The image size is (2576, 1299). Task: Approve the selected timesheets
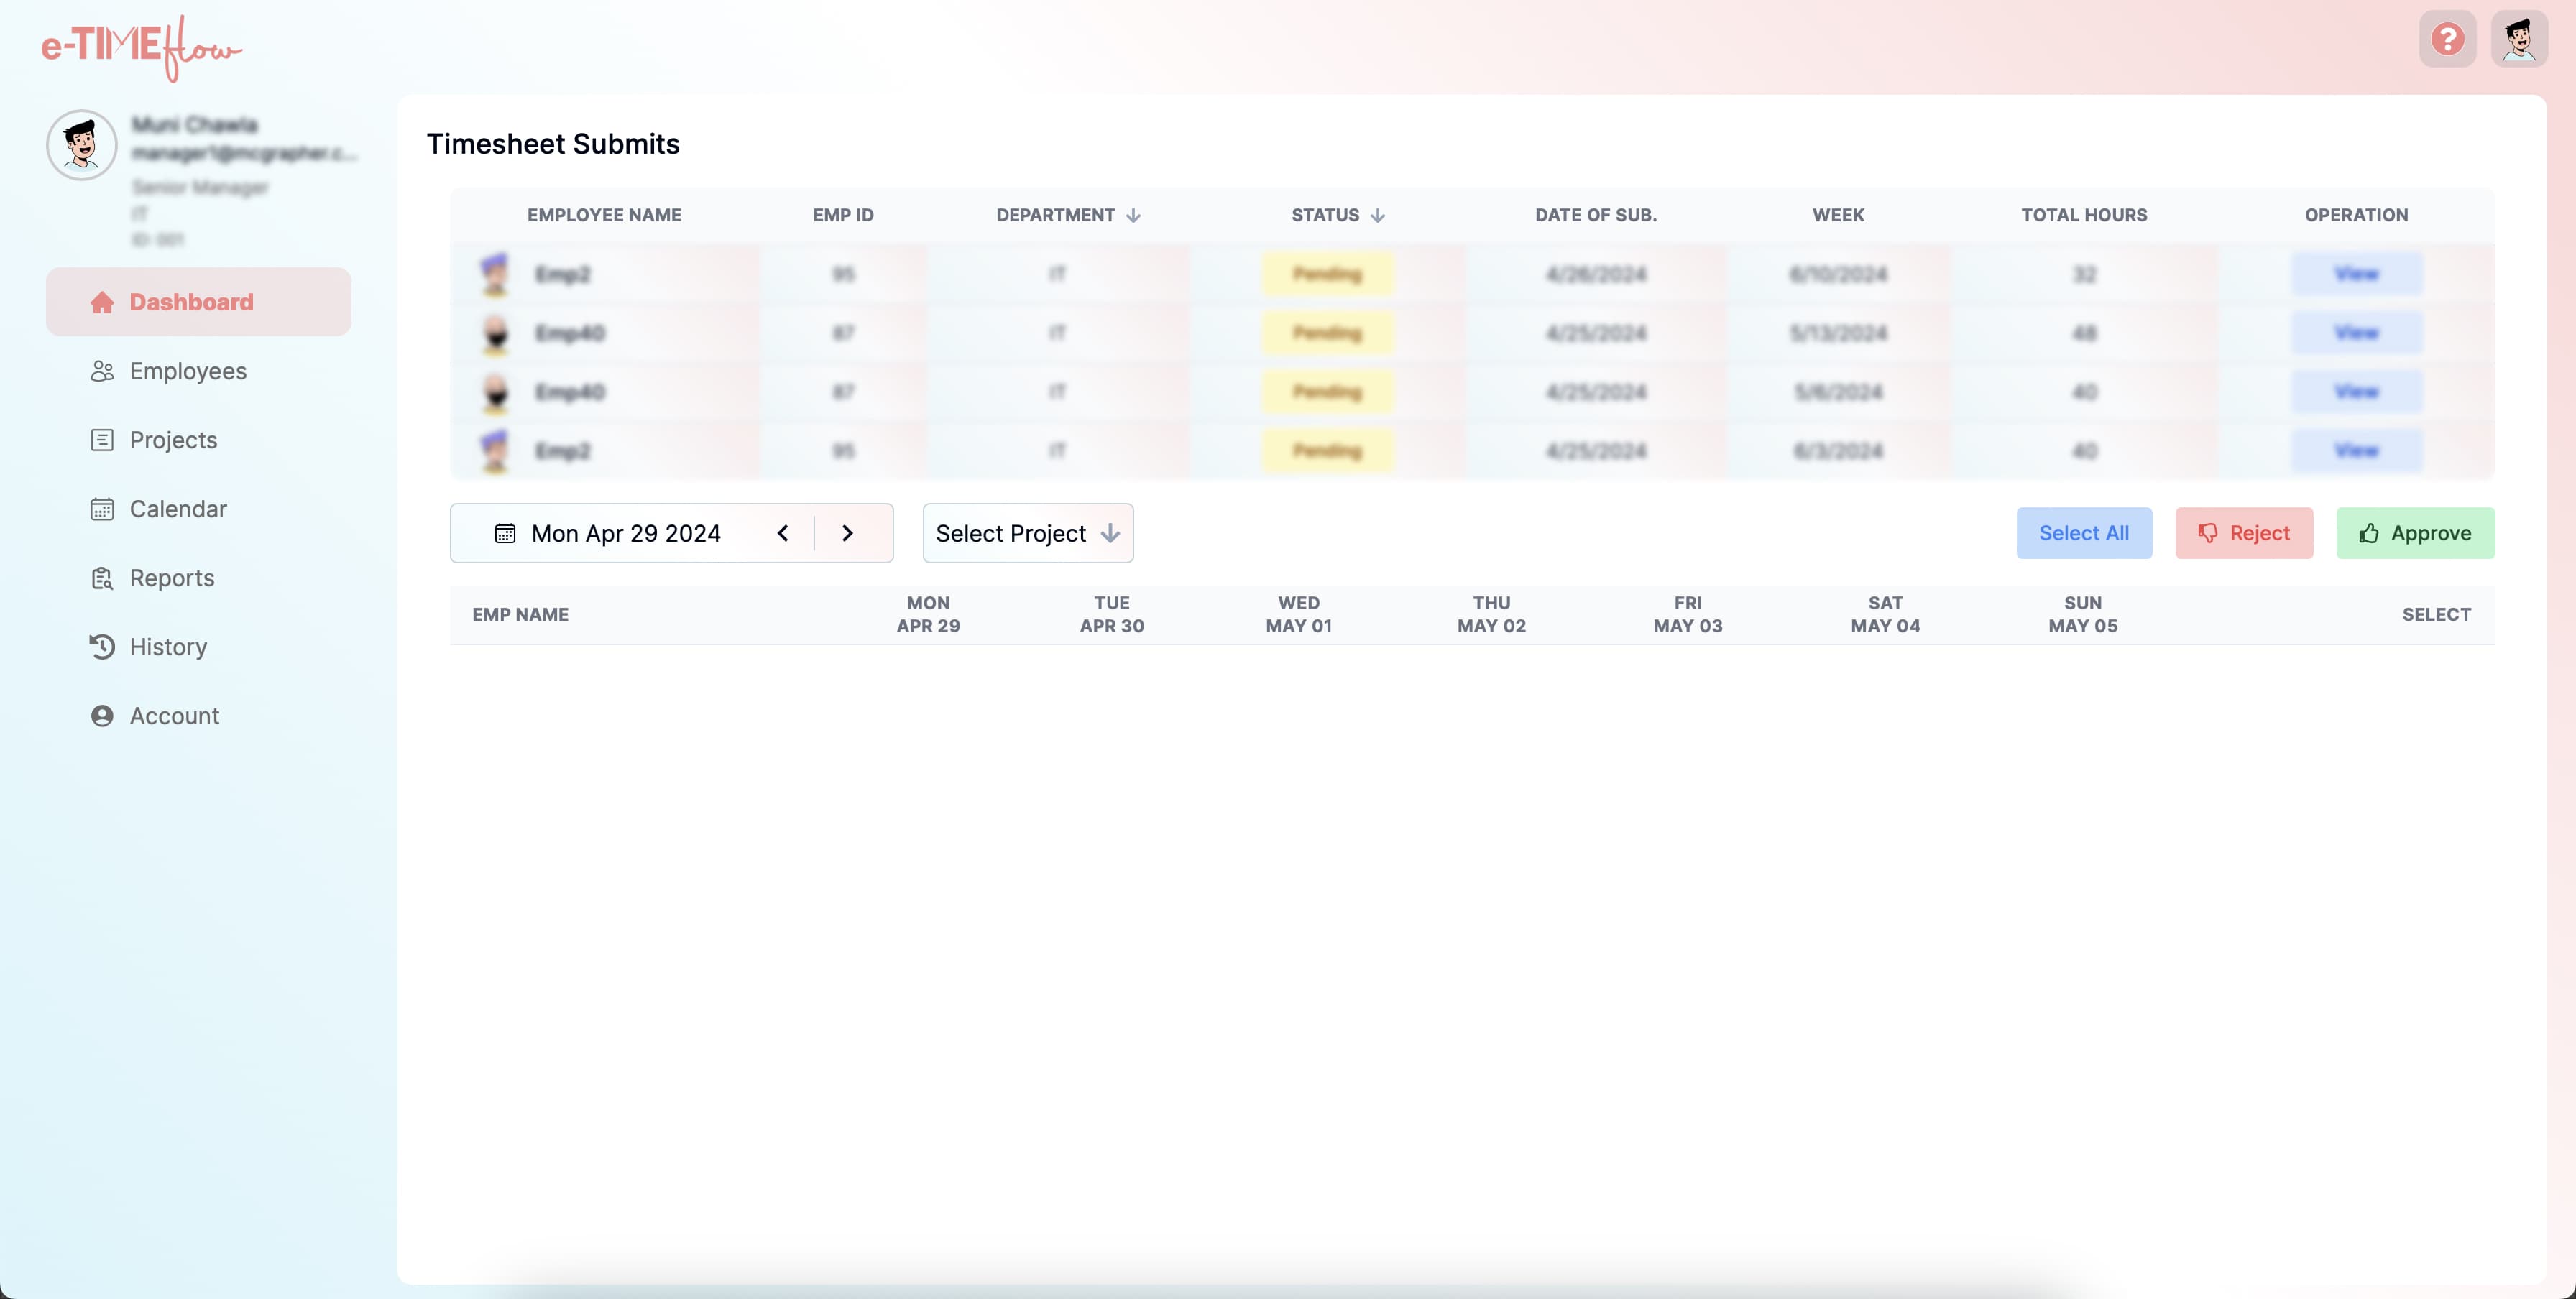[2415, 532]
